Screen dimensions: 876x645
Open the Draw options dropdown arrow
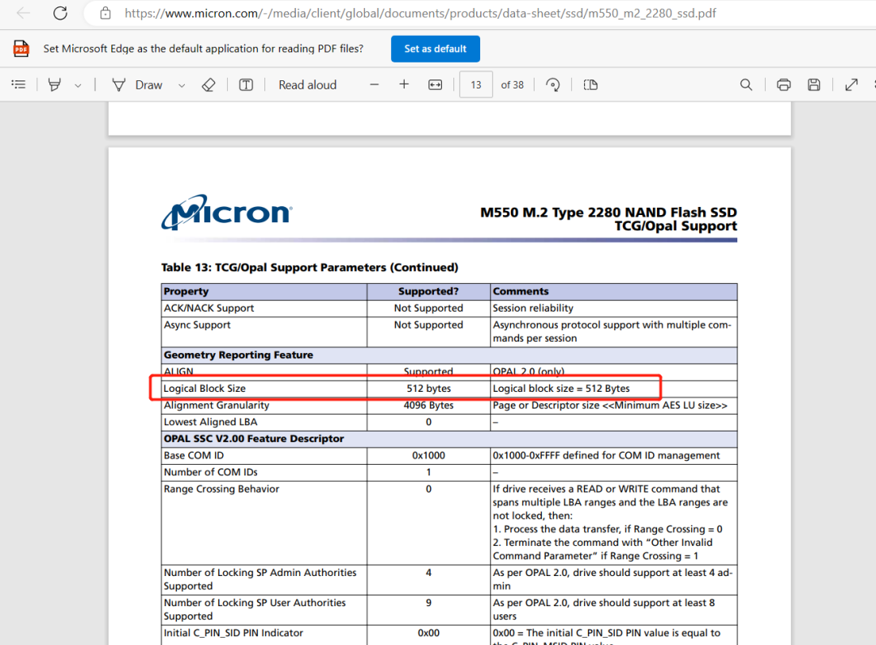click(x=182, y=85)
